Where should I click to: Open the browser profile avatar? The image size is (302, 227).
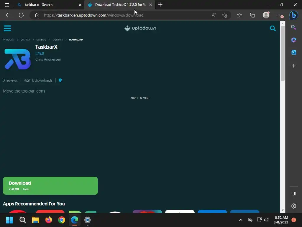tap(266, 15)
